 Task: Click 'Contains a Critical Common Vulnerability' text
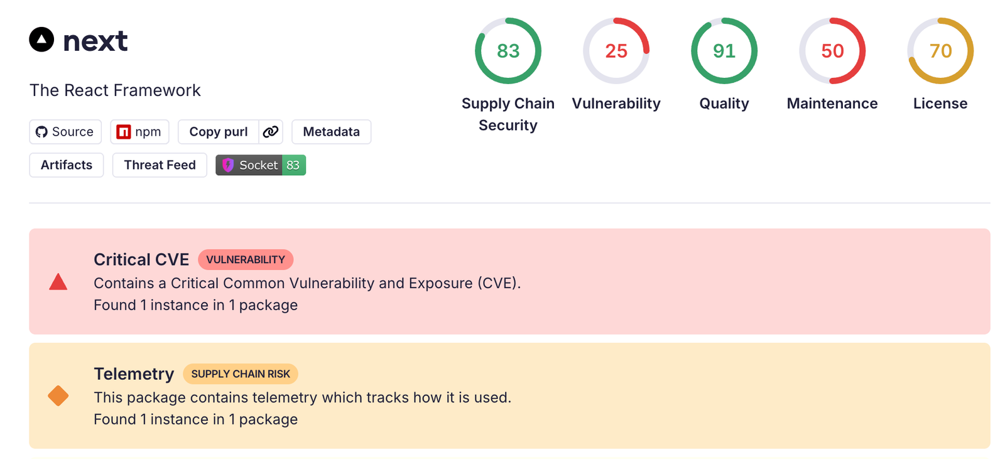307,283
